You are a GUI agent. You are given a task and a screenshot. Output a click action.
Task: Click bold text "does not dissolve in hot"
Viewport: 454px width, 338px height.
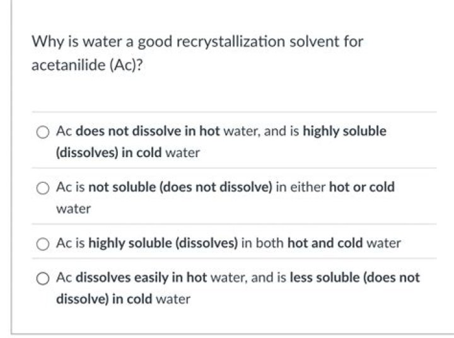pos(148,131)
